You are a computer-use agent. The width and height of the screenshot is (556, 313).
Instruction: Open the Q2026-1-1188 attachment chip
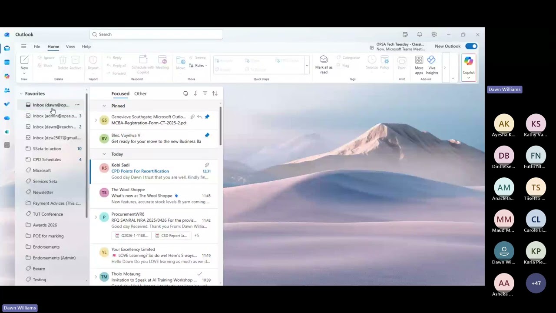pos(132,236)
